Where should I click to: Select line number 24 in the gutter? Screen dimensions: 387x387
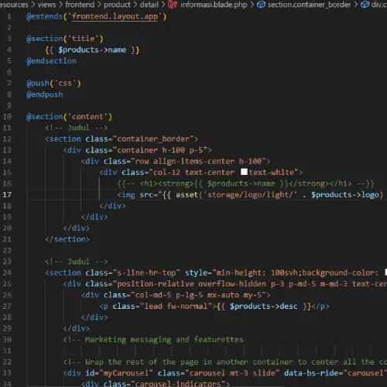[7, 272]
